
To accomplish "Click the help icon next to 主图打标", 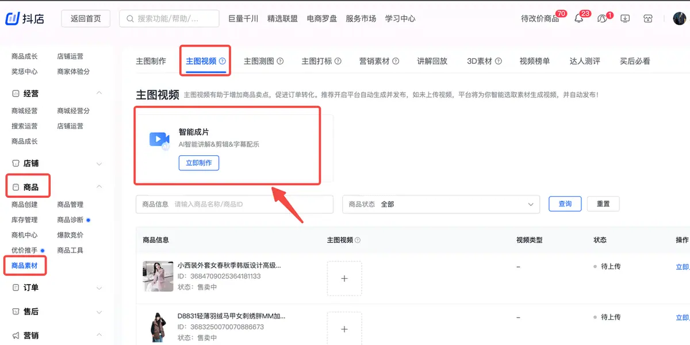I will click(338, 61).
